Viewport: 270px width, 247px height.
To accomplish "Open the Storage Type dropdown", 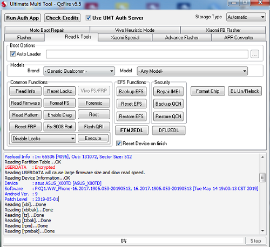I will click(246, 17).
